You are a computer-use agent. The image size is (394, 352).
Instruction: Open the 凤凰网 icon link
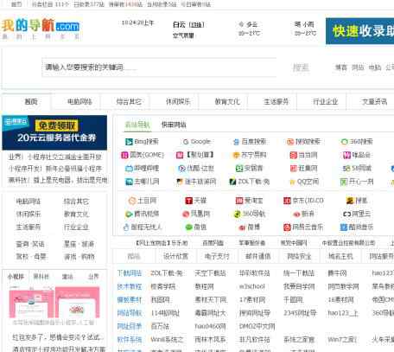pos(186,214)
